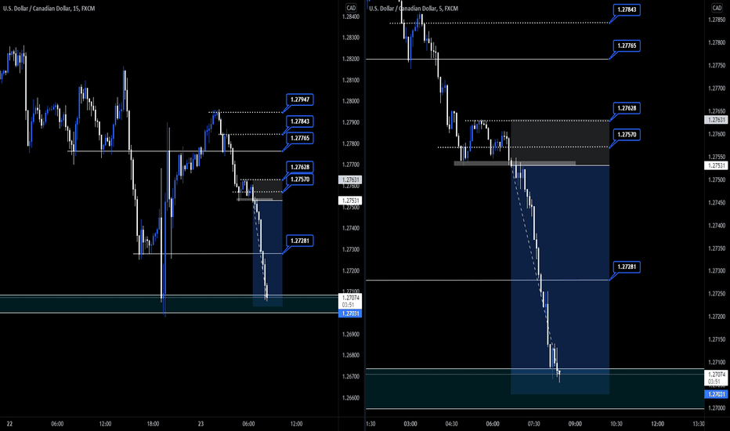Select the 1.27947 price label callout
The image size is (730, 431).
point(300,100)
